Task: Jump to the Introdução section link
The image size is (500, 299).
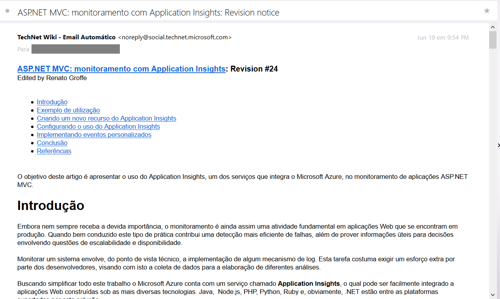Action: [x=52, y=102]
